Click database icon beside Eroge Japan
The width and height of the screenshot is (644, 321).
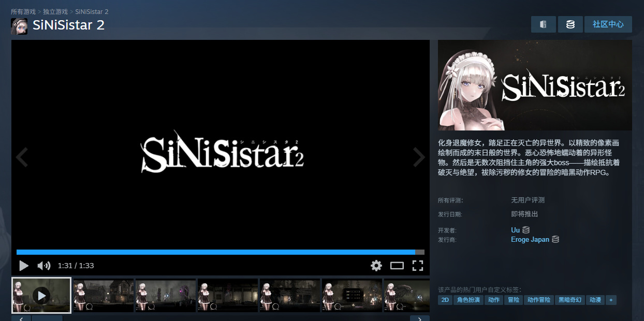555,240
